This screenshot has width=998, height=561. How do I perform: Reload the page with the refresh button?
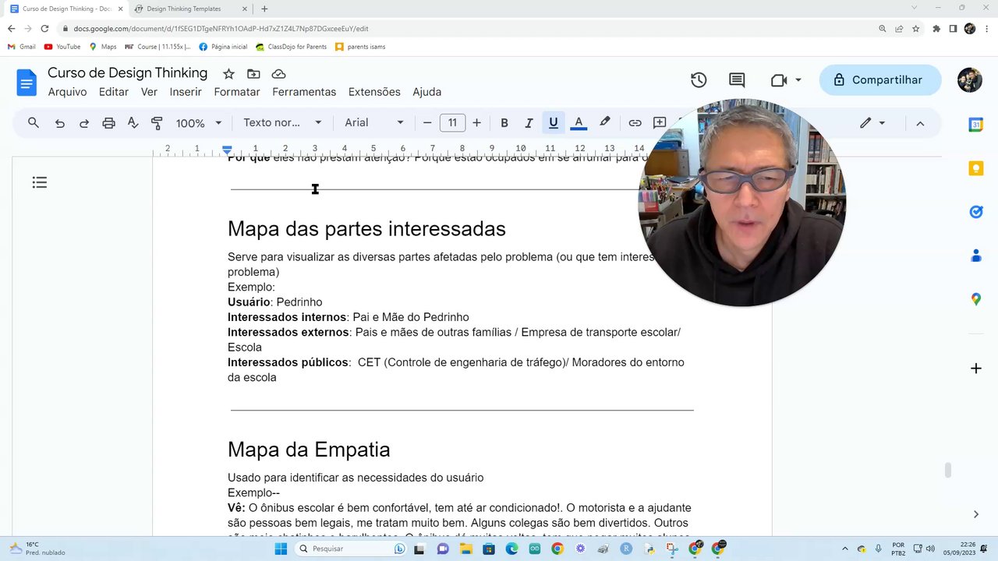coord(44,29)
